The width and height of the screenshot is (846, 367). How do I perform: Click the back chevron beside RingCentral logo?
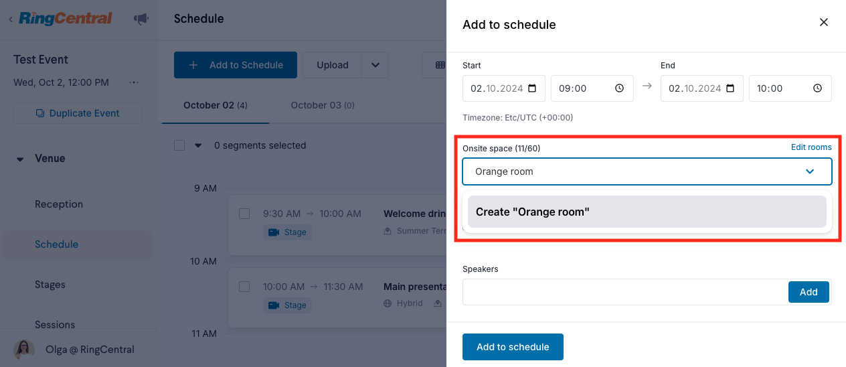point(11,19)
